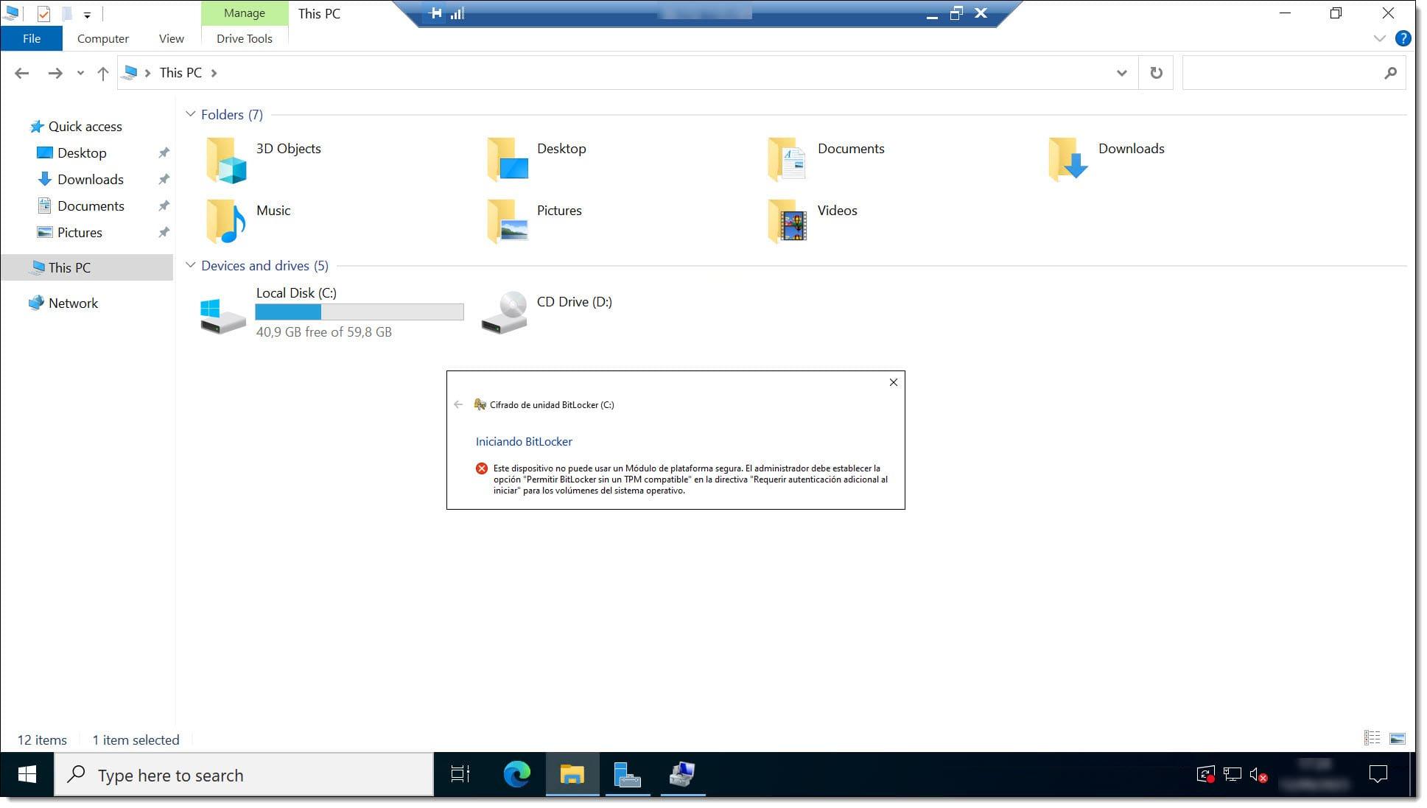
Task: Click the Manage contextual tab
Action: (245, 13)
